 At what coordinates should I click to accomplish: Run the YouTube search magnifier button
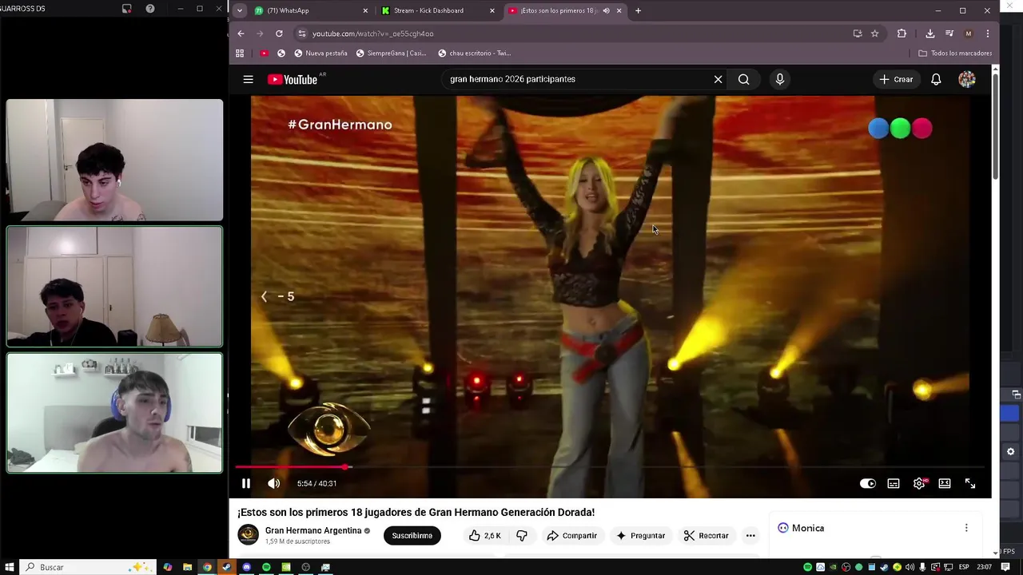[x=744, y=79]
